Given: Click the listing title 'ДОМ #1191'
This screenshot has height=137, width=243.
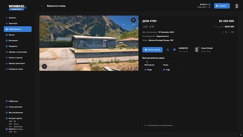Looking at the screenshot, I should (149, 21).
